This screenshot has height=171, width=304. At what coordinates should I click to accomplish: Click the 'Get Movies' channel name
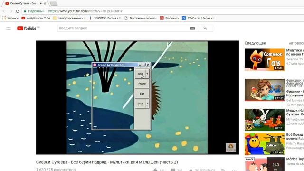294,100
